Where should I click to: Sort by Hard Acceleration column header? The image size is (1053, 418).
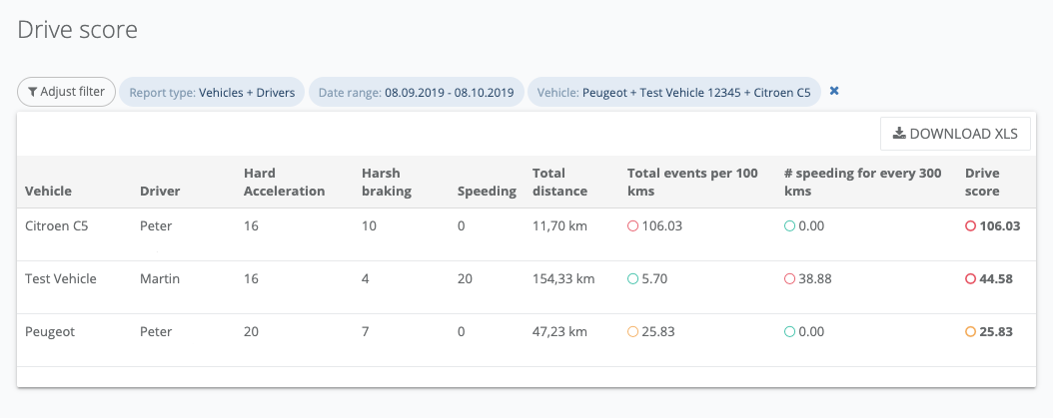click(x=284, y=182)
